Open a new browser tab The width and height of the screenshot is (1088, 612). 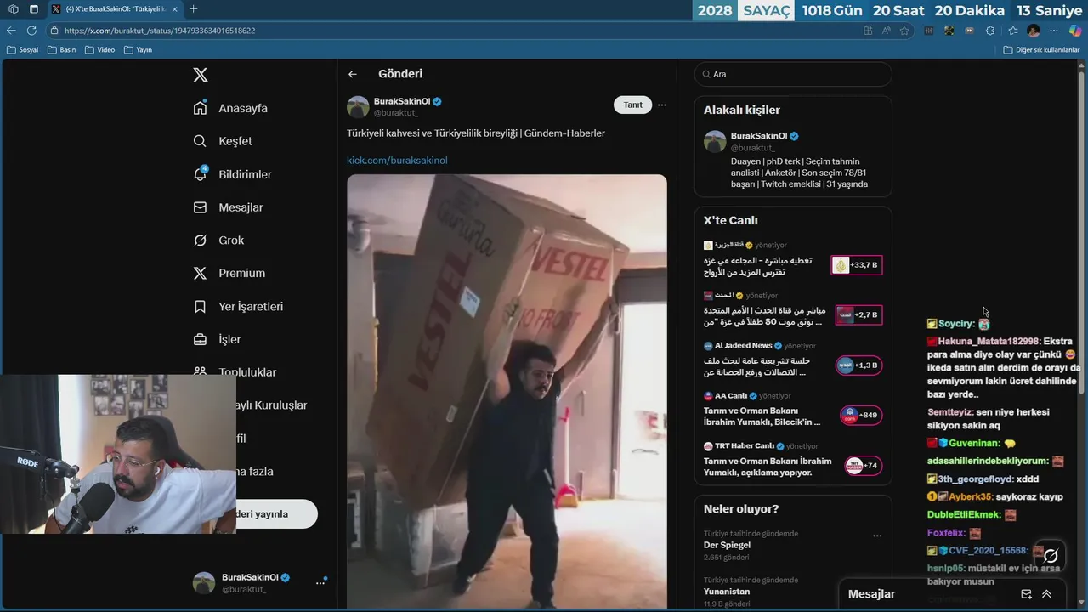(x=193, y=9)
